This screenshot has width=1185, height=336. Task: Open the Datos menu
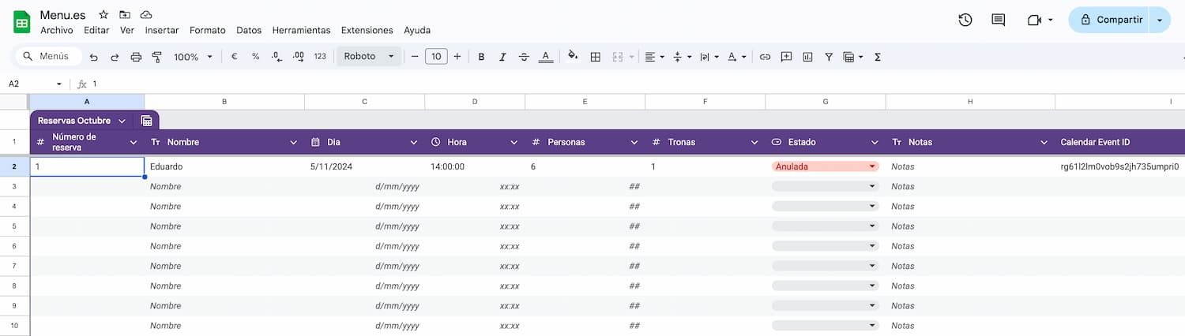(249, 30)
